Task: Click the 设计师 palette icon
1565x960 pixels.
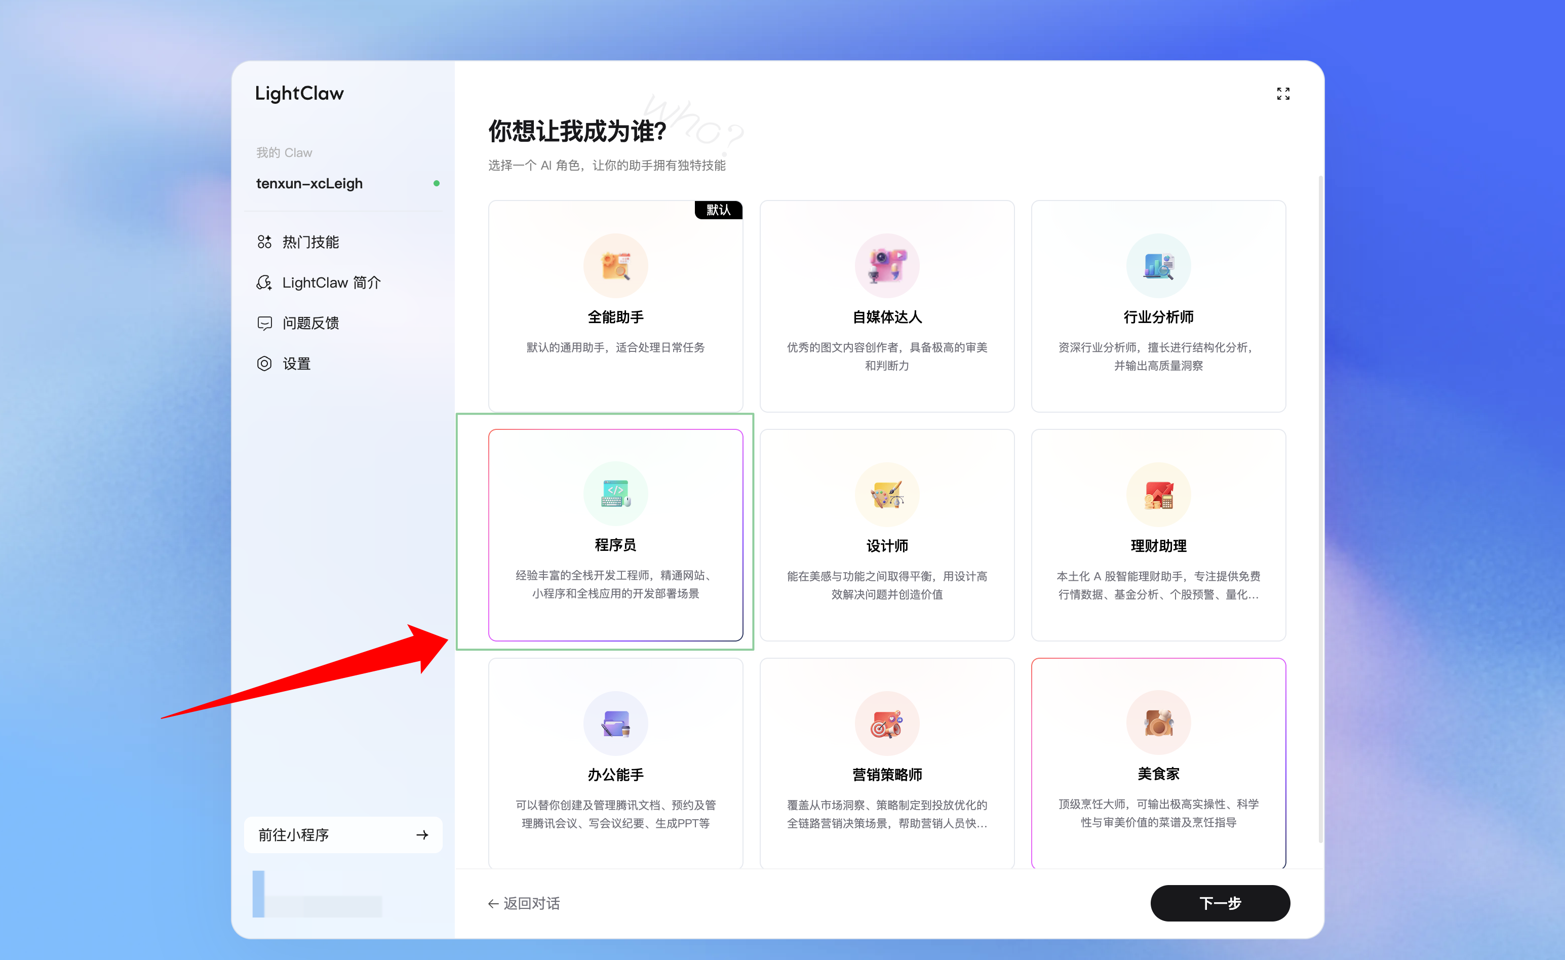Action: (x=887, y=495)
